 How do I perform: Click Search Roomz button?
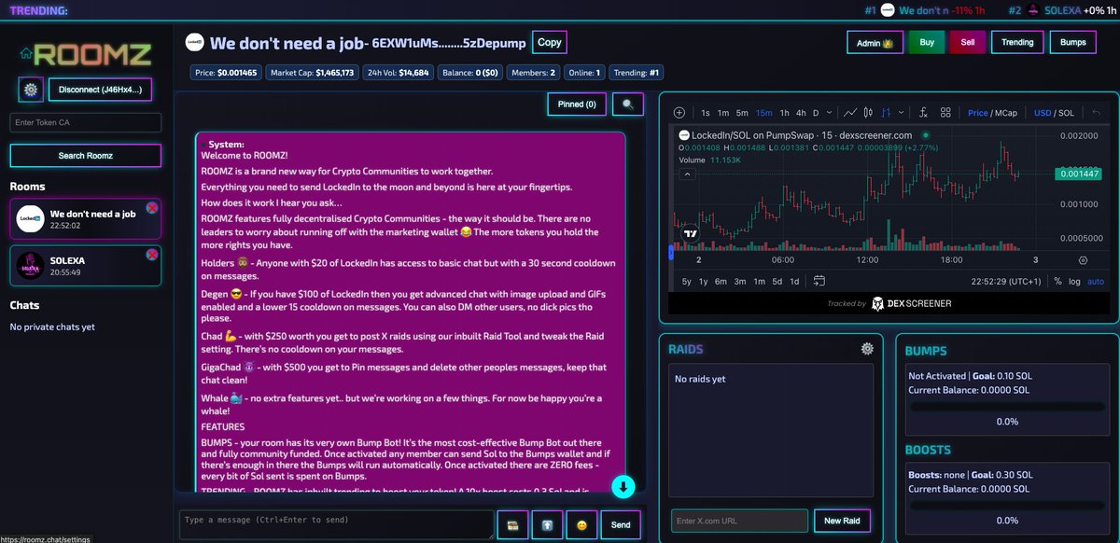coord(85,156)
